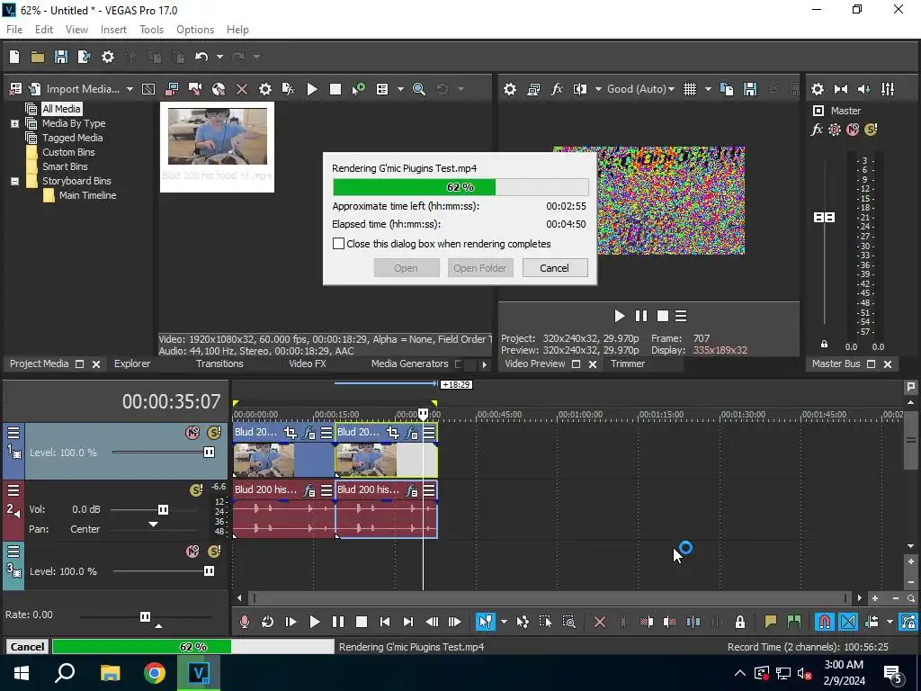Open Chrome from the Windows taskbar
921x691 pixels.
(x=155, y=673)
